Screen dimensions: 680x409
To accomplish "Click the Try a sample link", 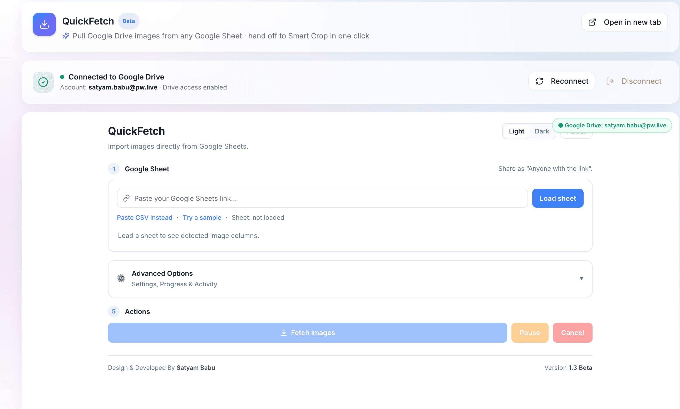I will (202, 218).
